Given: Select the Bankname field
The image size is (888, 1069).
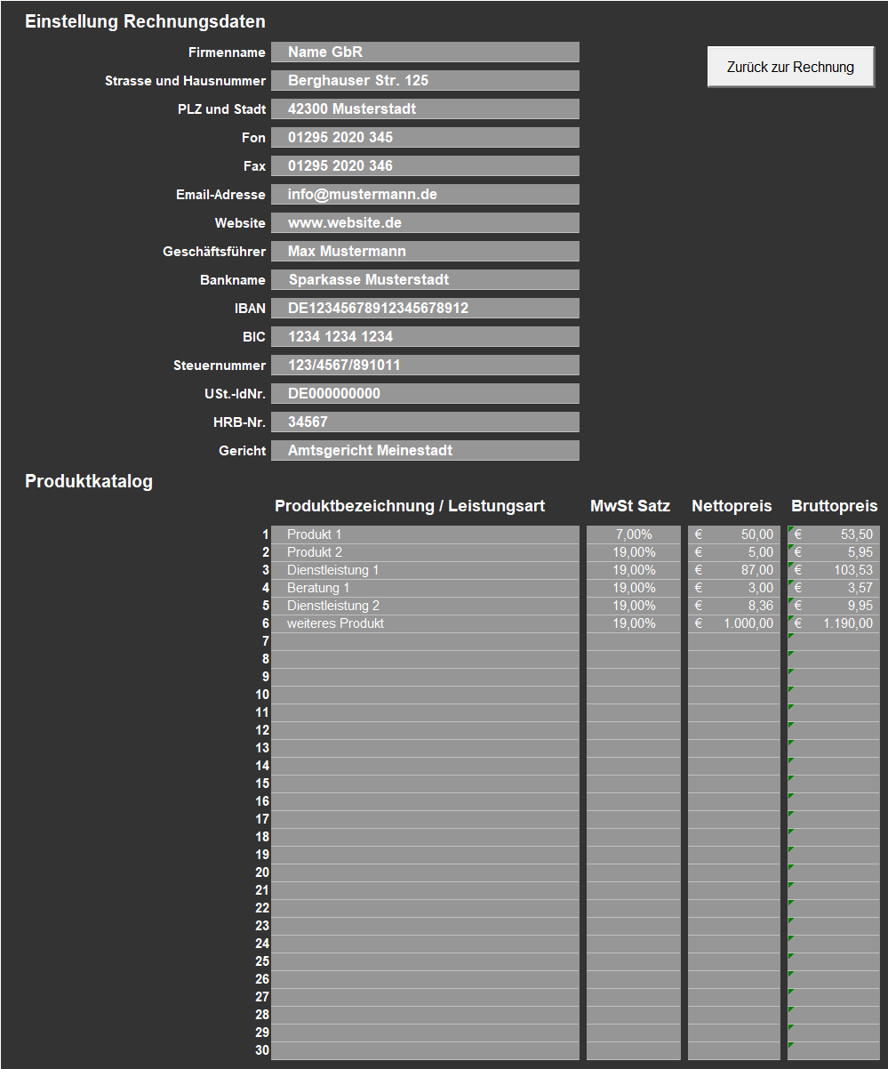Looking at the screenshot, I should [425, 280].
